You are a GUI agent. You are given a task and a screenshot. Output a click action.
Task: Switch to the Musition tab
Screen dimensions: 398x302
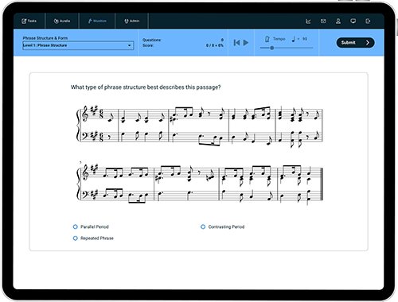click(x=97, y=21)
